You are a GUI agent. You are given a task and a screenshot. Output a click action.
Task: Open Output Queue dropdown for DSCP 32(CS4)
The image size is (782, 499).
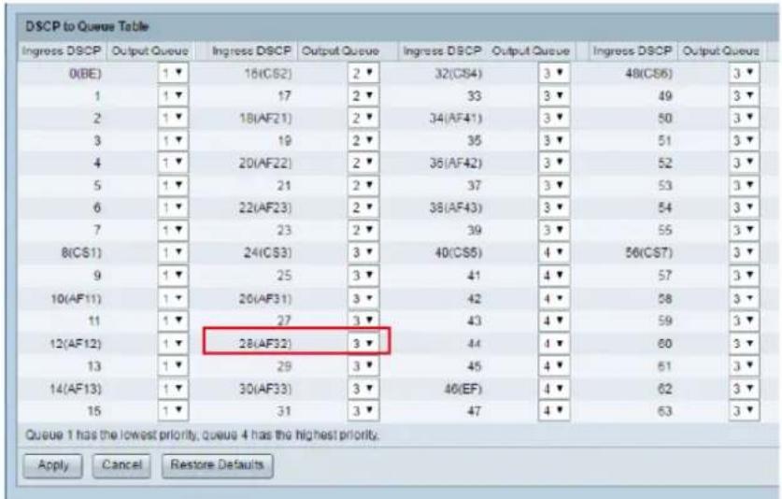click(554, 73)
